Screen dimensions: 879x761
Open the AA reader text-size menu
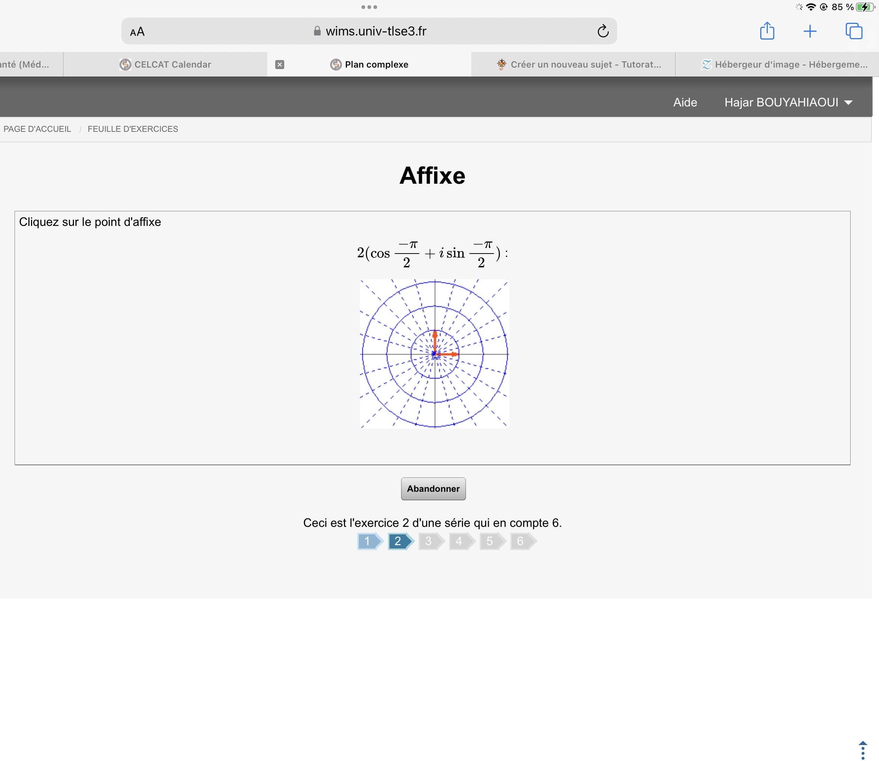pyautogui.click(x=137, y=32)
